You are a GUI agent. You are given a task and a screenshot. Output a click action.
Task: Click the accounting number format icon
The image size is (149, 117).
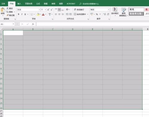coord(92,14)
